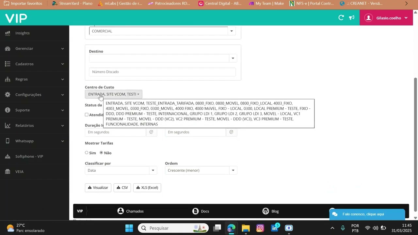Viewport: 418px width, 235px height.
Task: Open the Patrocinadores RD... bookmark
Action: (x=169, y=4)
